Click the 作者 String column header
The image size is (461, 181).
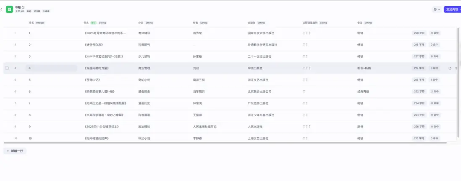click(200, 23)
